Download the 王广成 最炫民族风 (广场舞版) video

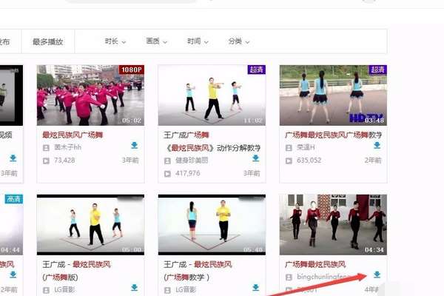pos(134,288)
